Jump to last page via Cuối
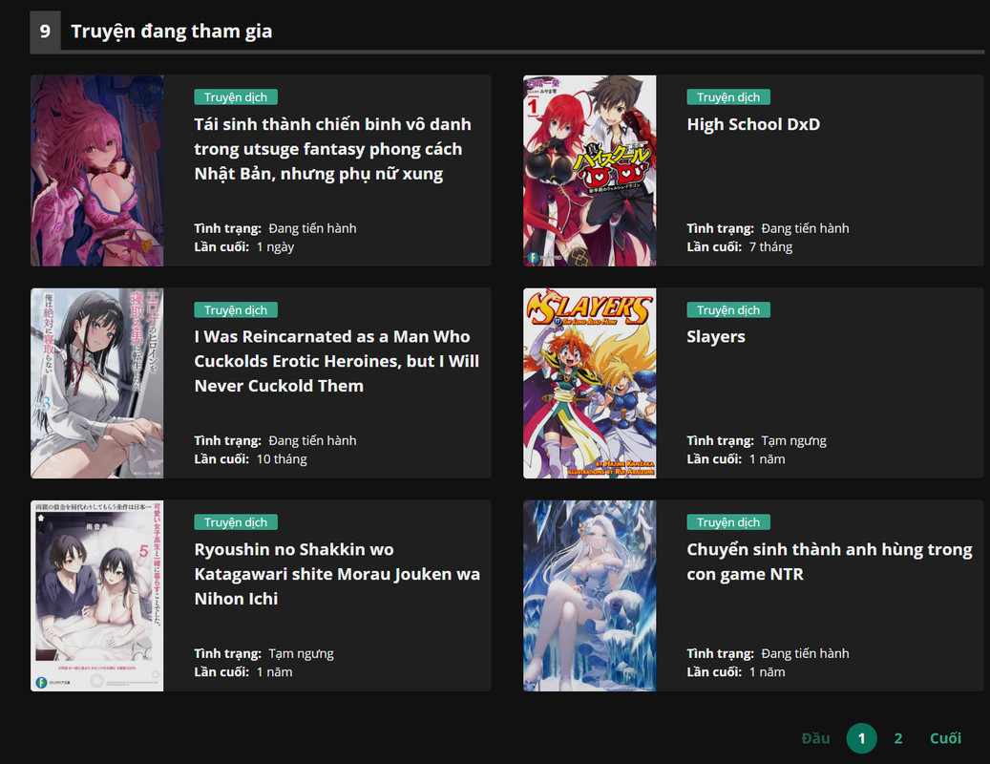 tap(945, 738)
